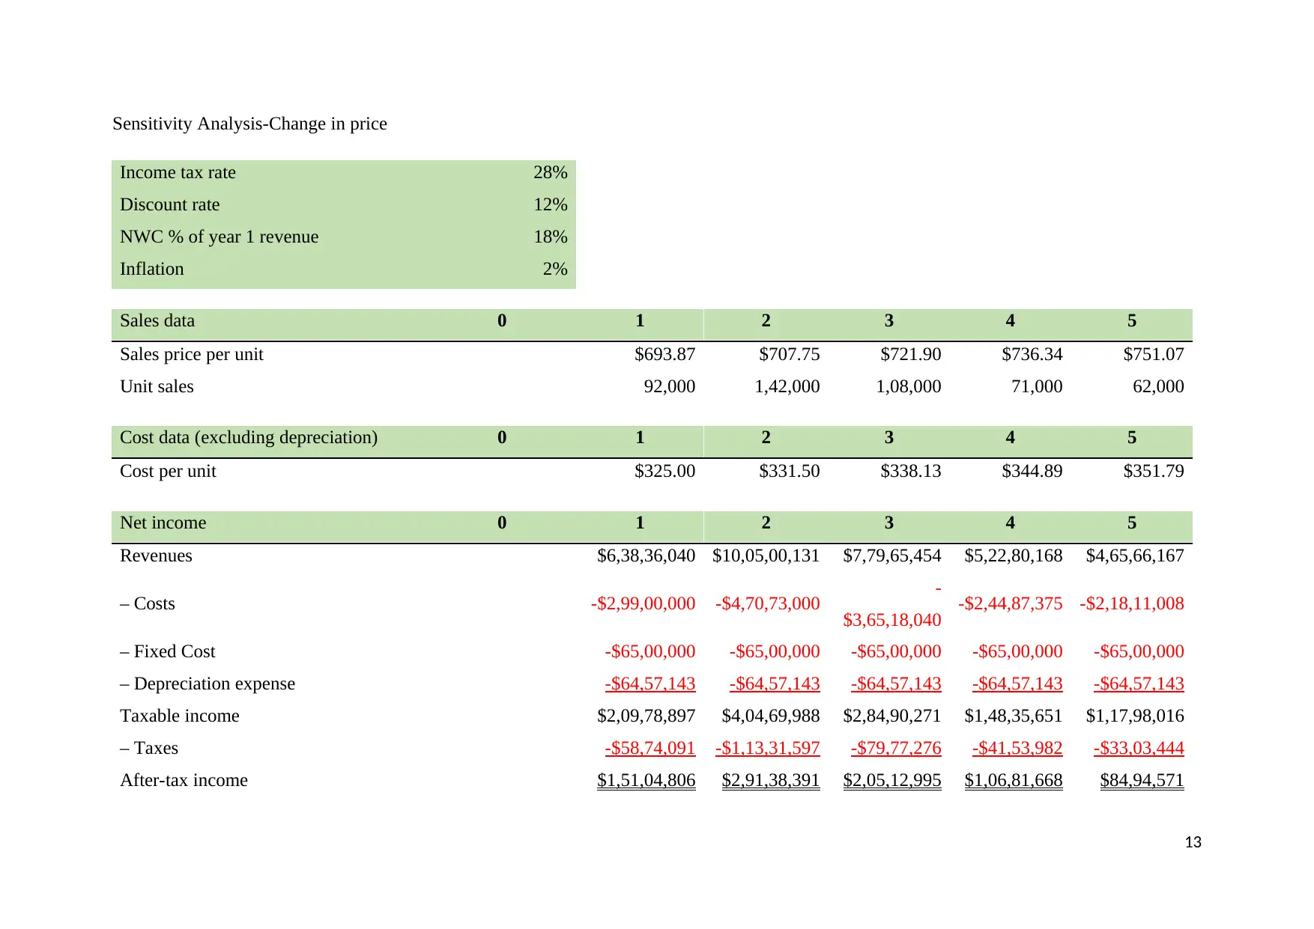Click revenue $6,38,36,040

click(646, 555)
